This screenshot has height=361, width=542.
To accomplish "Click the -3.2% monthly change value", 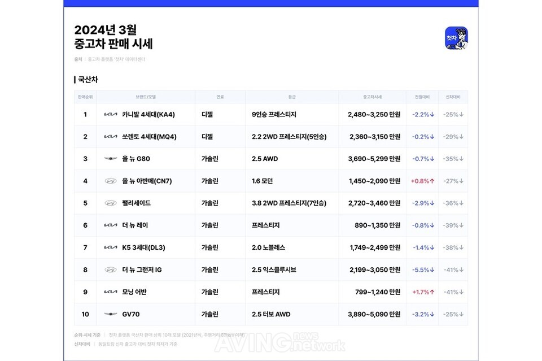I will pyautogui.click(x=423, y=314).
